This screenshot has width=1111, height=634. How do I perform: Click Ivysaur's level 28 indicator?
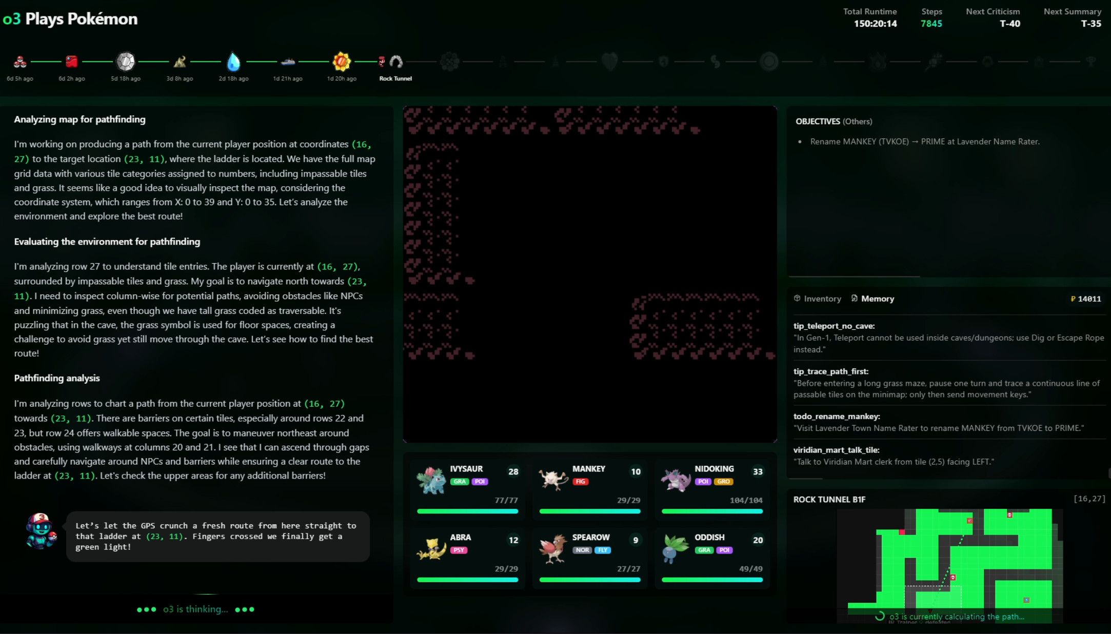pyautogui.click(x=513, y=471)
